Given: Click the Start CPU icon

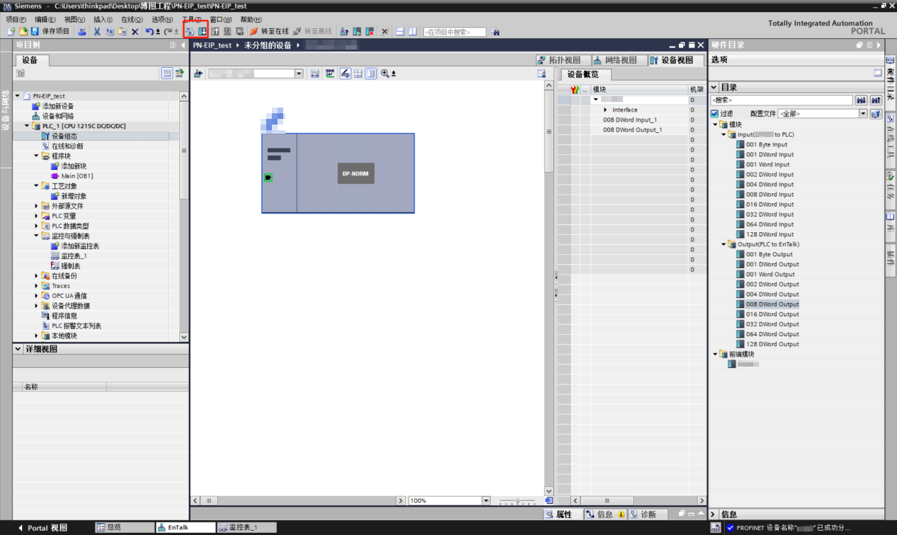Looking at the screenshot, I should [x=357, y=32].
